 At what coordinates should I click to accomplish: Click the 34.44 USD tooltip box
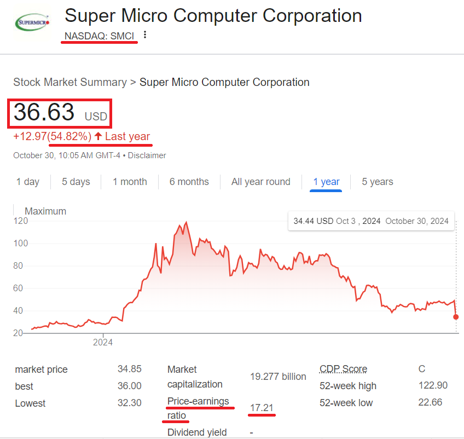point(371,221)
